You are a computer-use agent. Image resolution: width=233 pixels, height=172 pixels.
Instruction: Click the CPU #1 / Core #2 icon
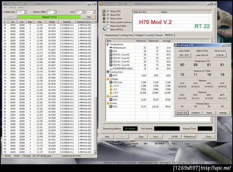tap(111, 58)
